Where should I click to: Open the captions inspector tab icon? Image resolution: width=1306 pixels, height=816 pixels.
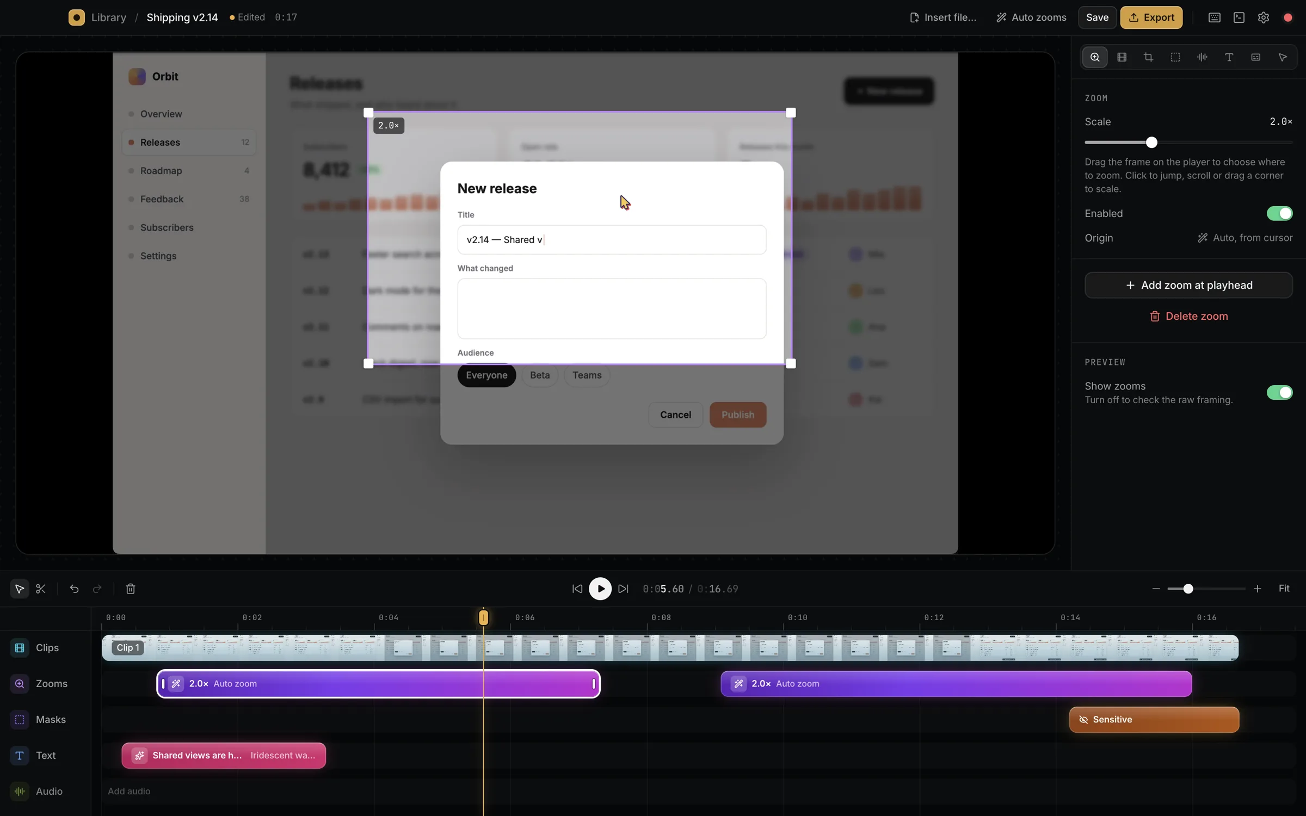click(1255, 57)
